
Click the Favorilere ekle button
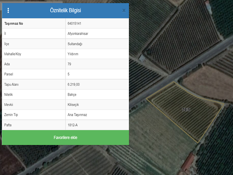point(66,137)
